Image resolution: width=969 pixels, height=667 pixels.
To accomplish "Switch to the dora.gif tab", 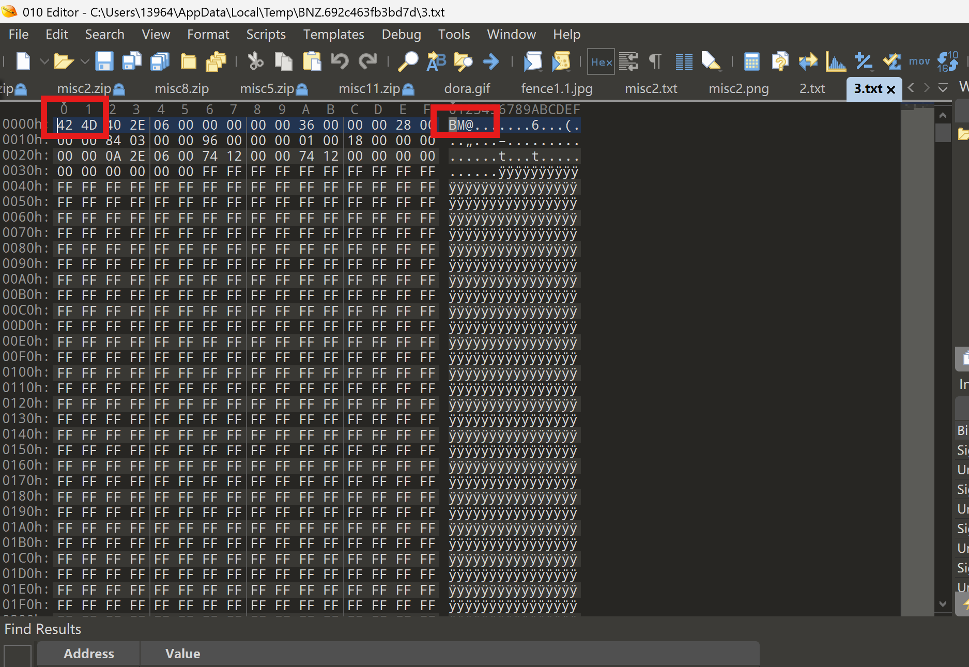I will (x=467, y=89).
